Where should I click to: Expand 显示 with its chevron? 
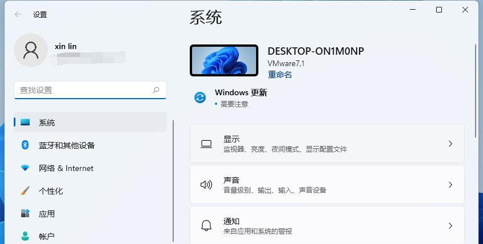(x=450, y=144)
